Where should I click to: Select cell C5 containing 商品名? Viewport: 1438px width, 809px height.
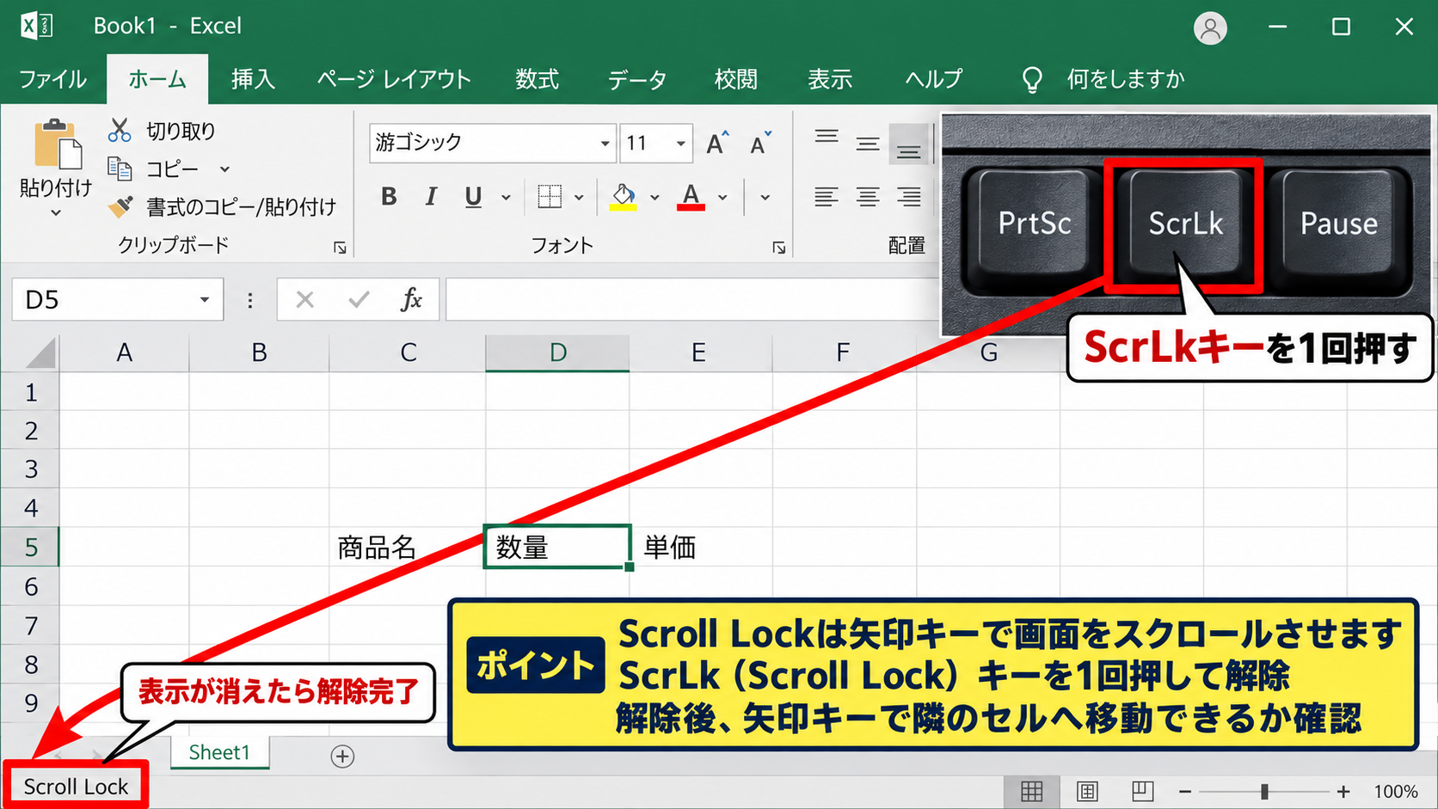point(408,547)
